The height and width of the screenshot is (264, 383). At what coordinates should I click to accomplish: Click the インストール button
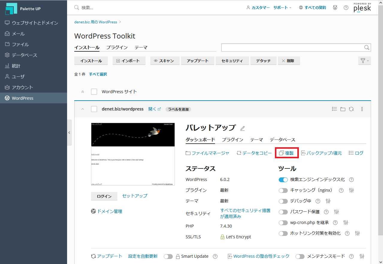click(91, 61)
